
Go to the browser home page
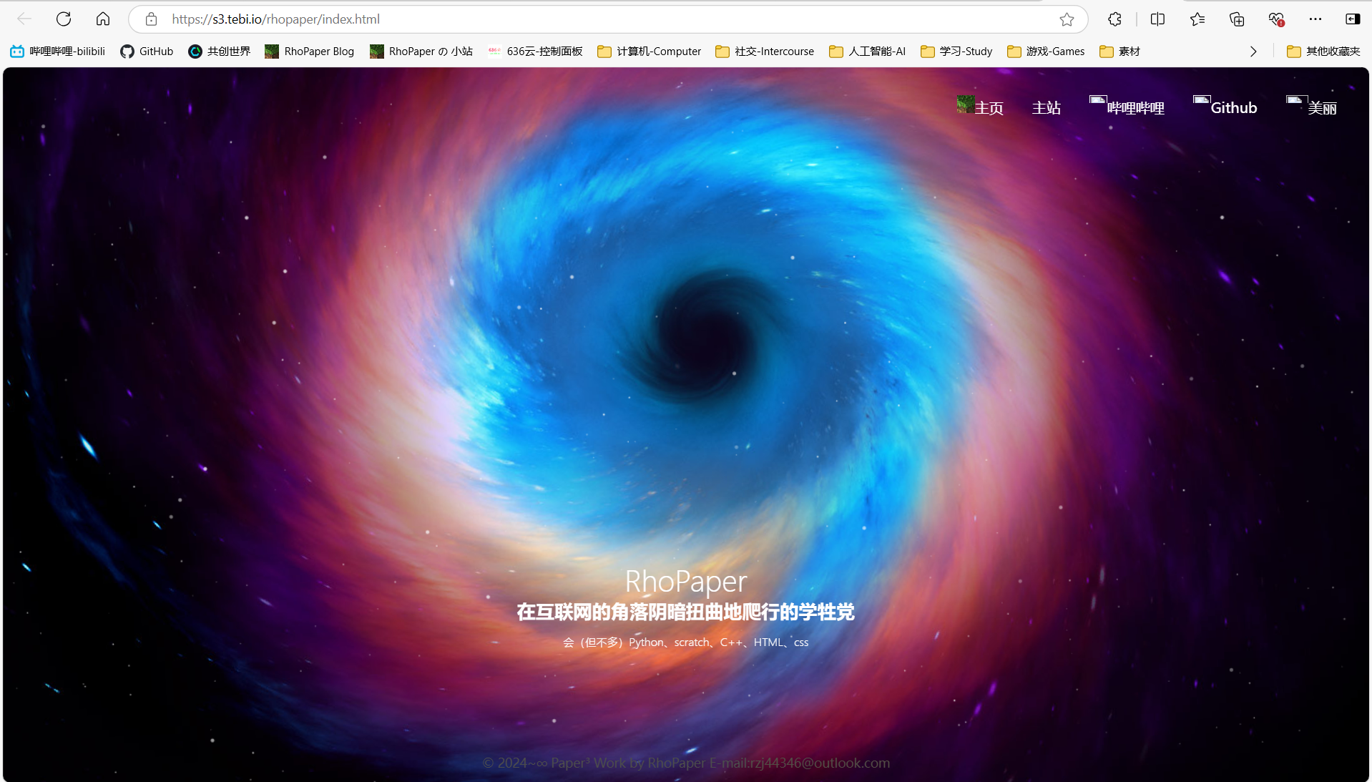[103, 19]
